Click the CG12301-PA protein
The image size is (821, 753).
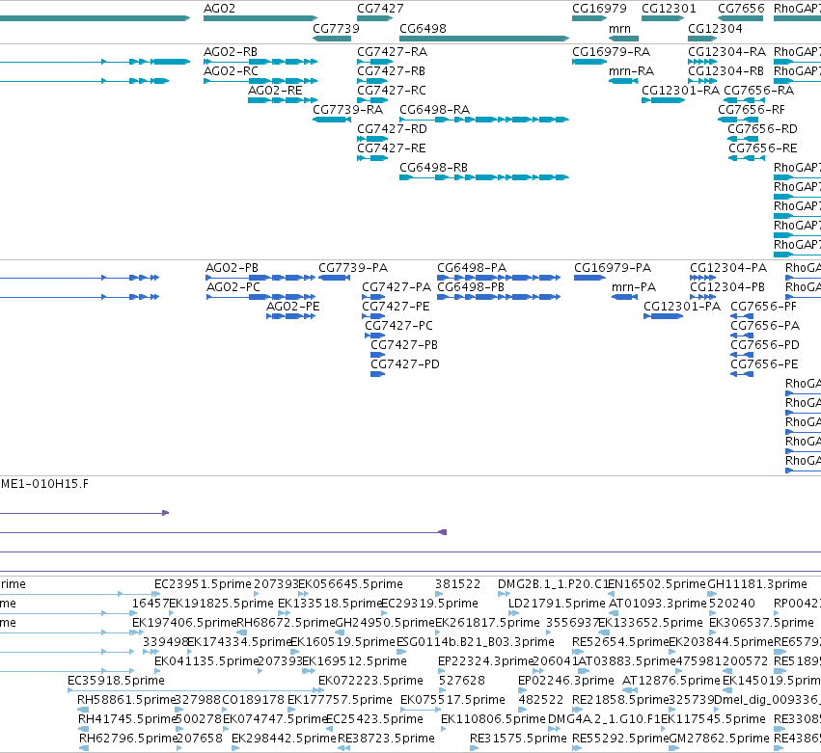pyautogui.click(x=664, y=316)
